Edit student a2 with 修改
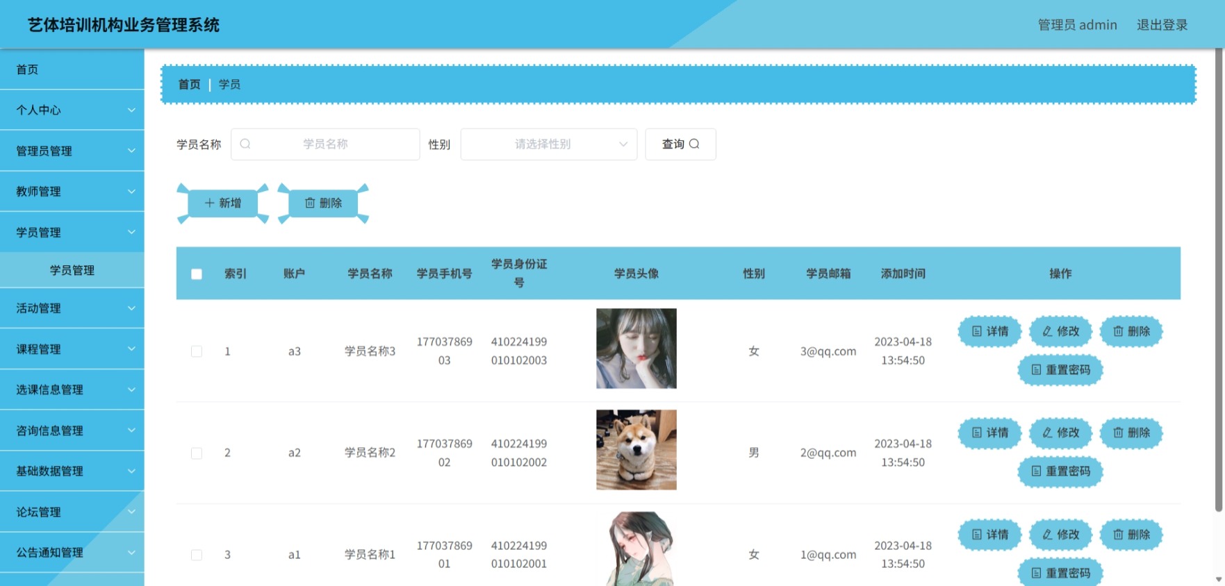This screenshot has height=586, width=1225. 1060,433
